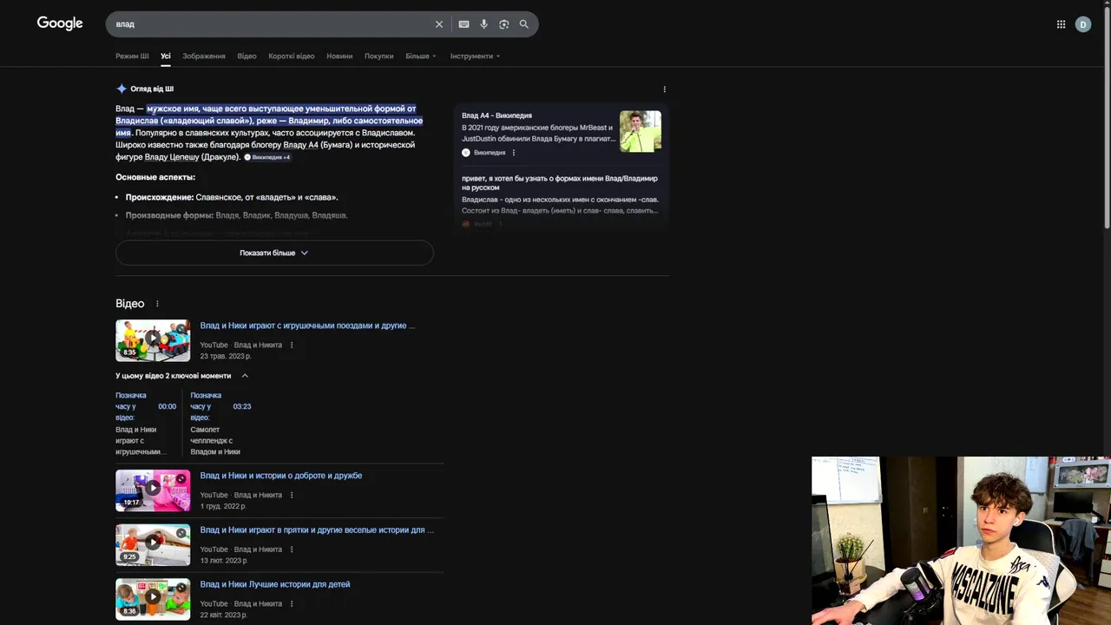The image size is (1111, 625).
Task: Open options for the 13 лют. 2023 video
Action: point(292,549)
